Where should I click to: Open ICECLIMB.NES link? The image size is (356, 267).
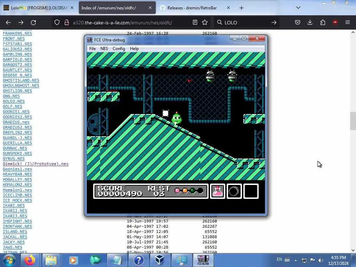[x=17, y=195]
